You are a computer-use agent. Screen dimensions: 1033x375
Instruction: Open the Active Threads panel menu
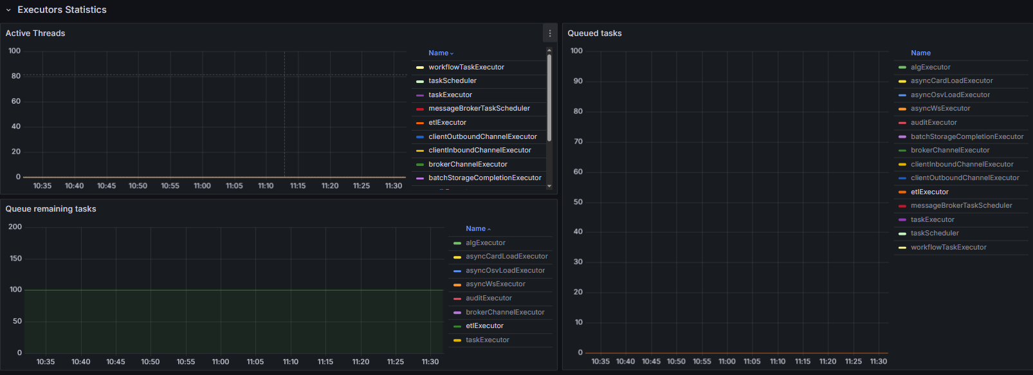click(549, 33)
